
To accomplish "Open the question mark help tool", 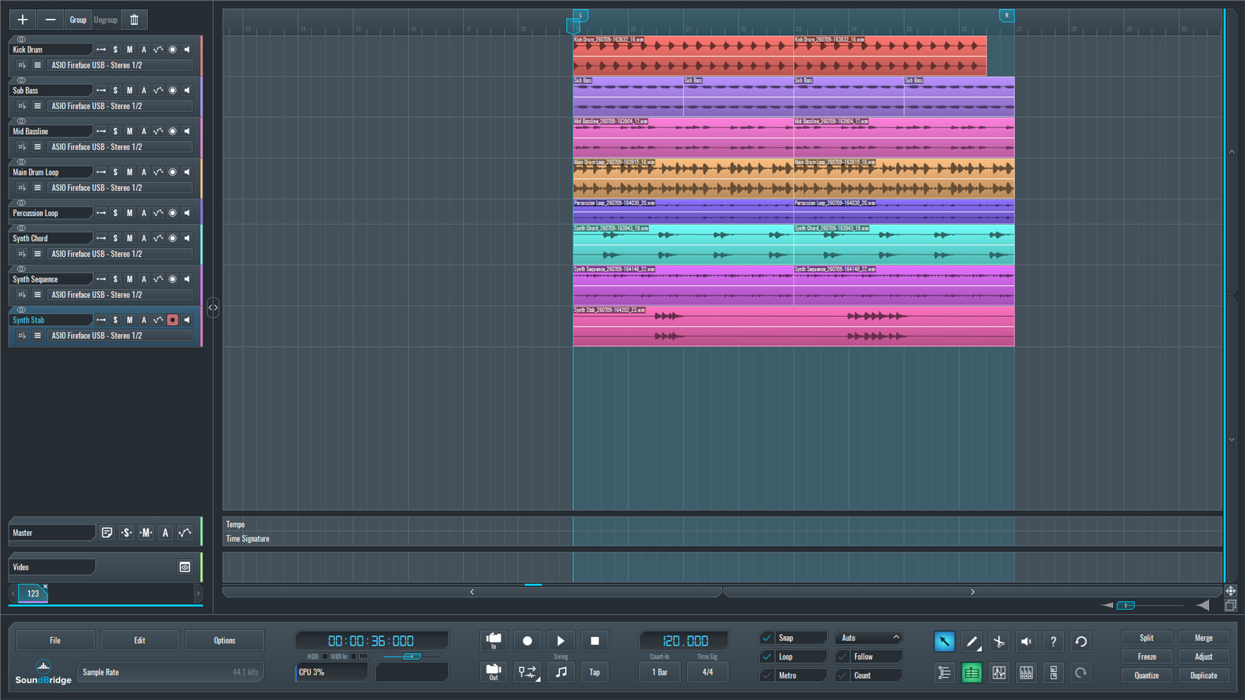I will point(1053,642).
